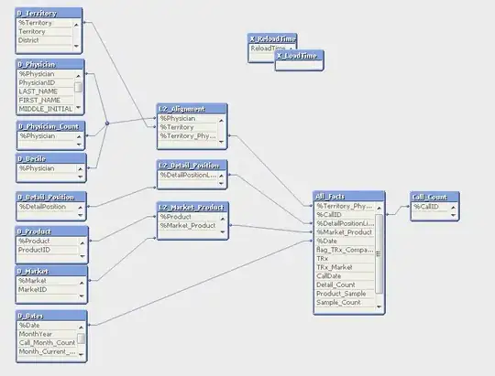This screenshot has width=495, height=376.
Task: Click the scroll down arrow in D_Dates table
Action: (82, 355)
